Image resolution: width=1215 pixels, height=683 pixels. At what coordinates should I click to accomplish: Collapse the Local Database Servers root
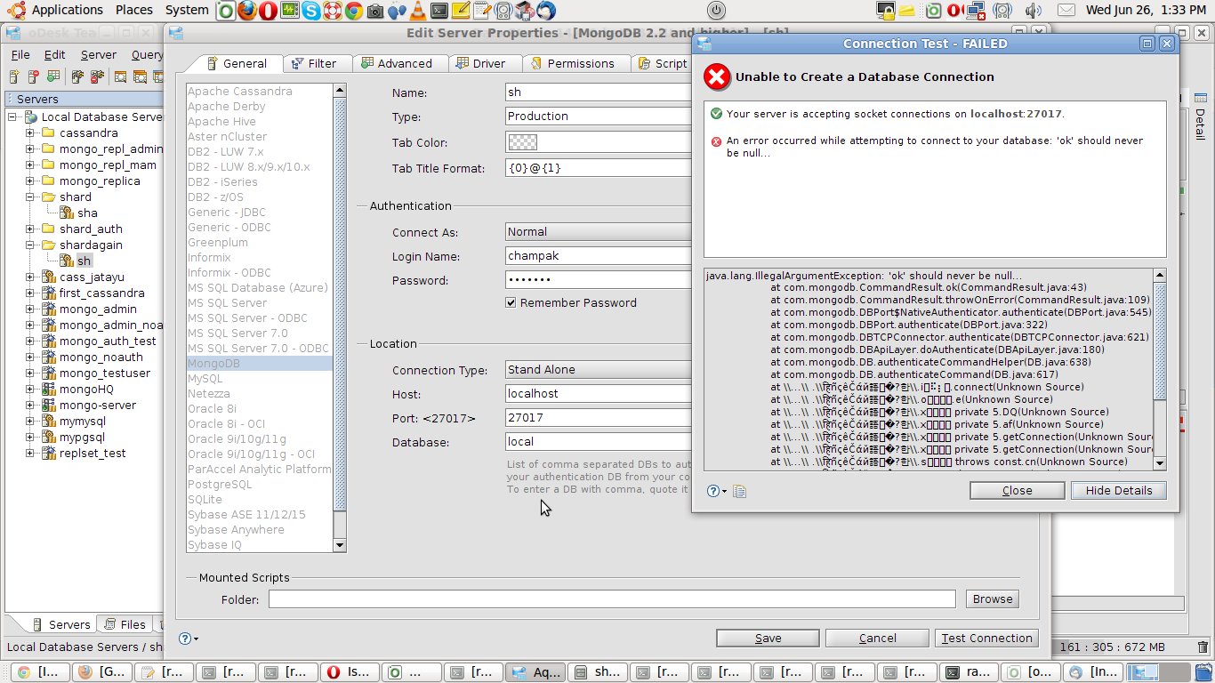pos(13,117)
